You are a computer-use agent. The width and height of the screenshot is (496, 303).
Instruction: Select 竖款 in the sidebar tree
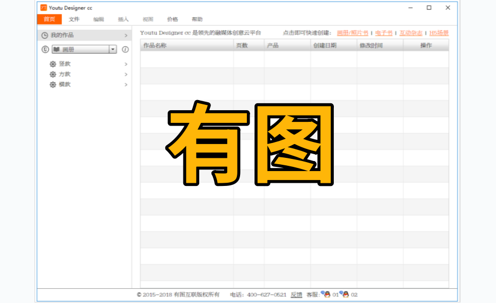(x=65, y=64)
